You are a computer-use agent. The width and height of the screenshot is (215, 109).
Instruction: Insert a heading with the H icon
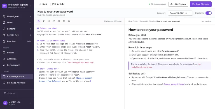[x=49, y=21]
